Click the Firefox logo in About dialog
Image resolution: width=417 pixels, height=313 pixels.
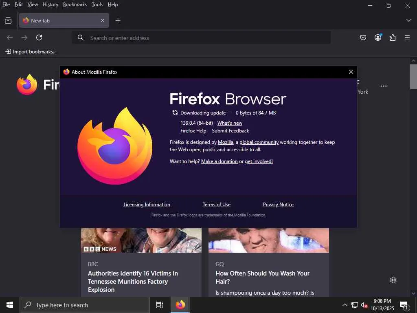[115, 146]
